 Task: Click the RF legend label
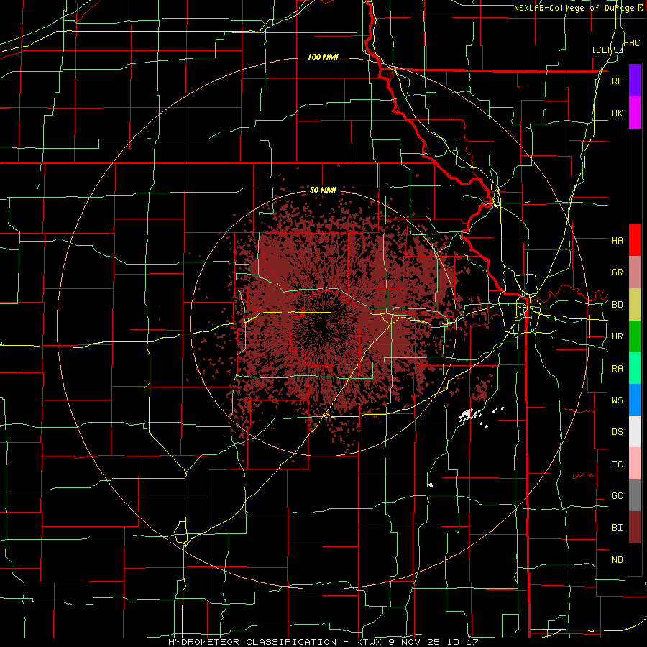point(617,81)
